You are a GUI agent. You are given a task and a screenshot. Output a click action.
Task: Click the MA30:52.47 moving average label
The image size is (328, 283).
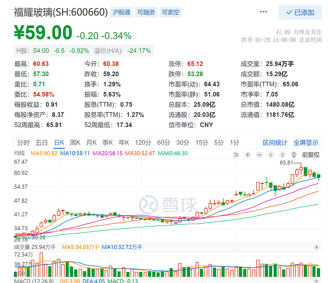coord(140,153)
